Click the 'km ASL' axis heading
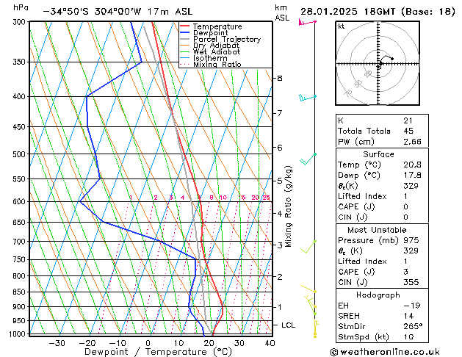This screenshot has height=357, width=462. pyautogui.click(x=282, y=12)
